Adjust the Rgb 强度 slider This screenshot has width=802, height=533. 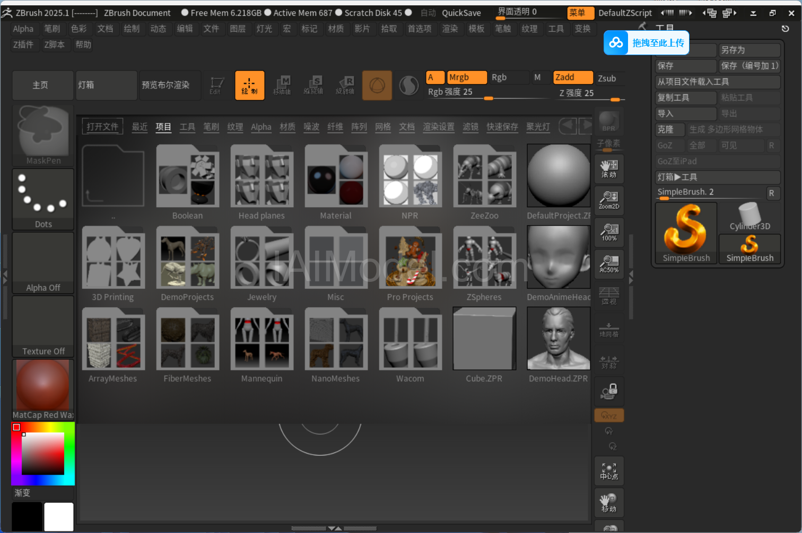(x=488, y=92)
